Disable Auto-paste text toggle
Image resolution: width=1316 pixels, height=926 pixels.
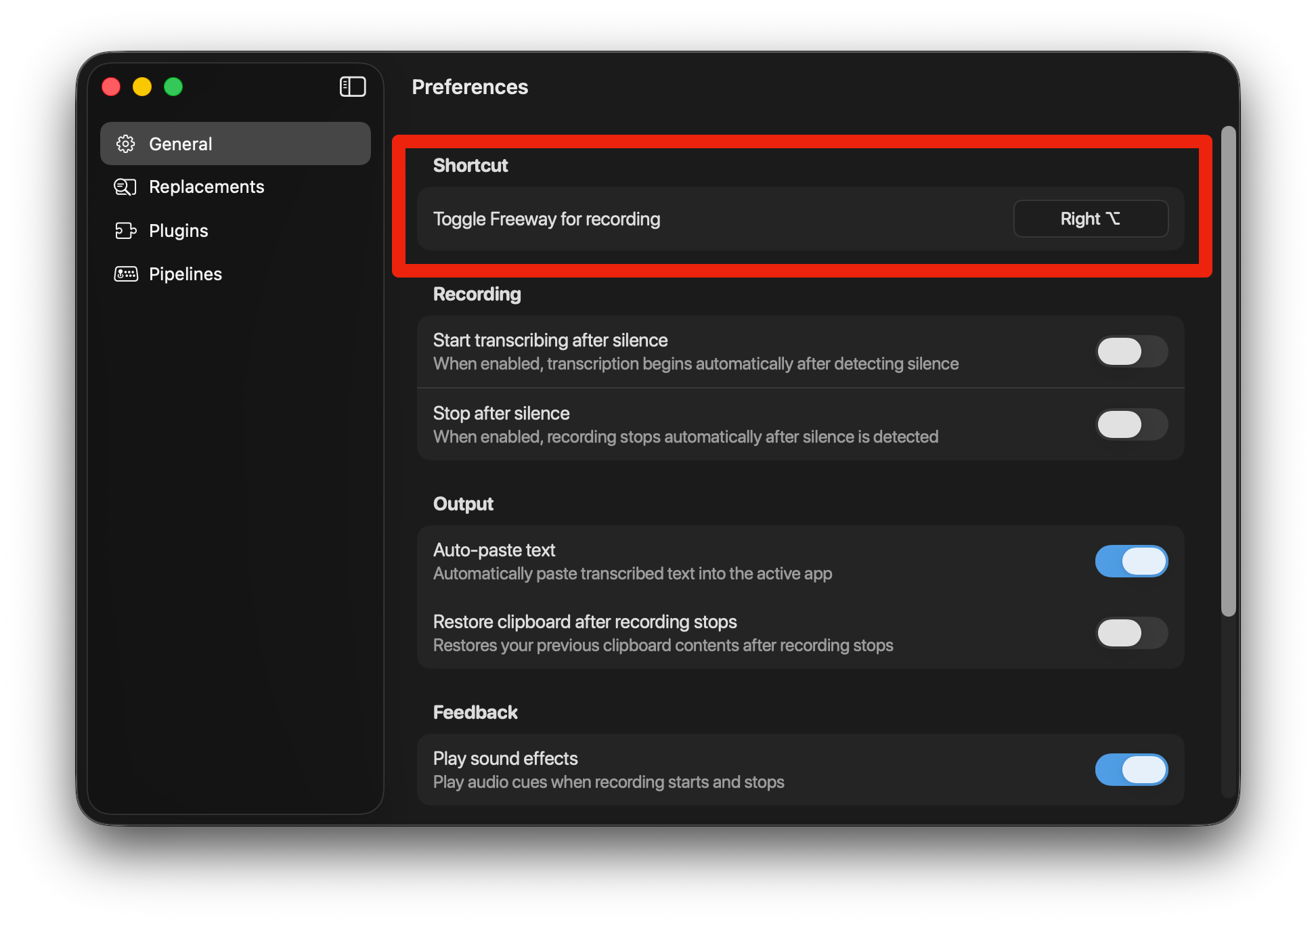click(x=1131, y=561)
